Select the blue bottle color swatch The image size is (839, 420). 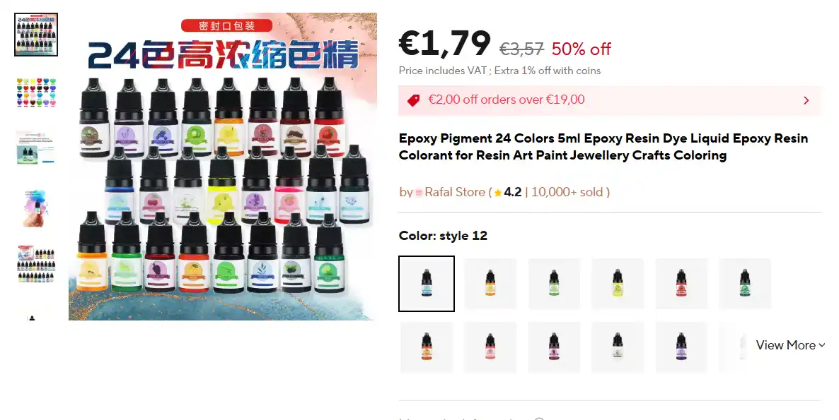pos(427,283)
